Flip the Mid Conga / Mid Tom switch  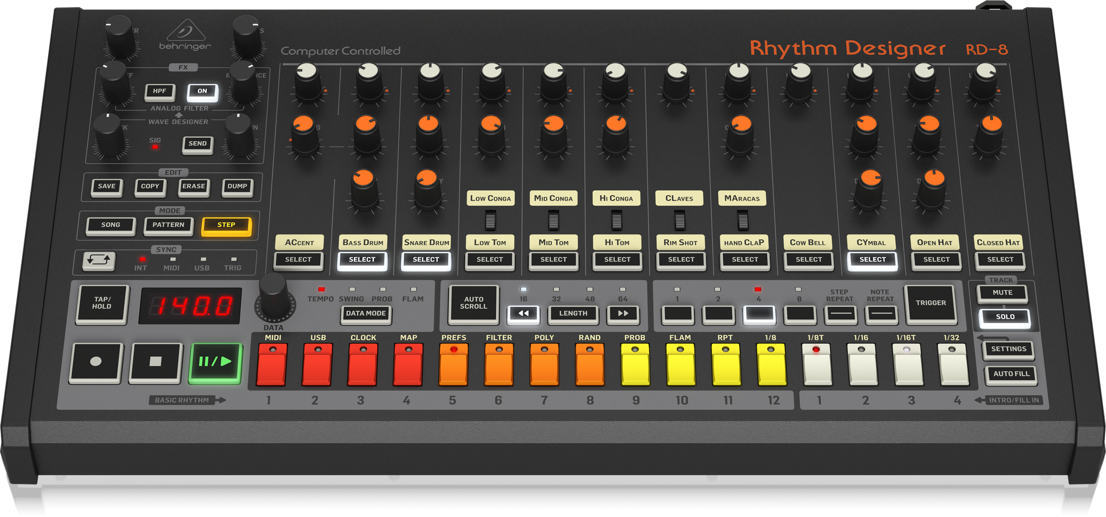tap(553, 221)
